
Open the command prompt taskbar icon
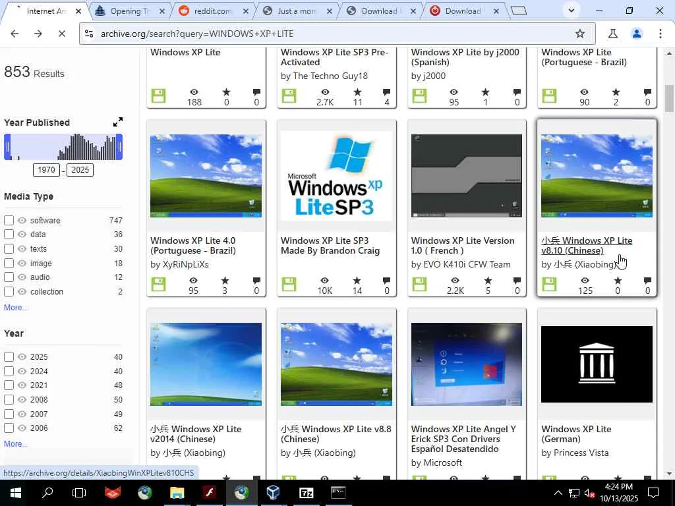point(338,493)
